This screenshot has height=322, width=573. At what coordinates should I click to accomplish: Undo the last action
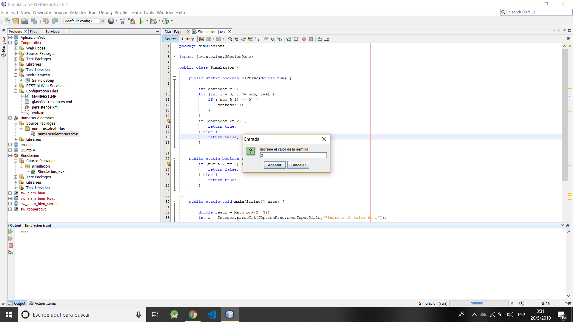click(45, 21)
